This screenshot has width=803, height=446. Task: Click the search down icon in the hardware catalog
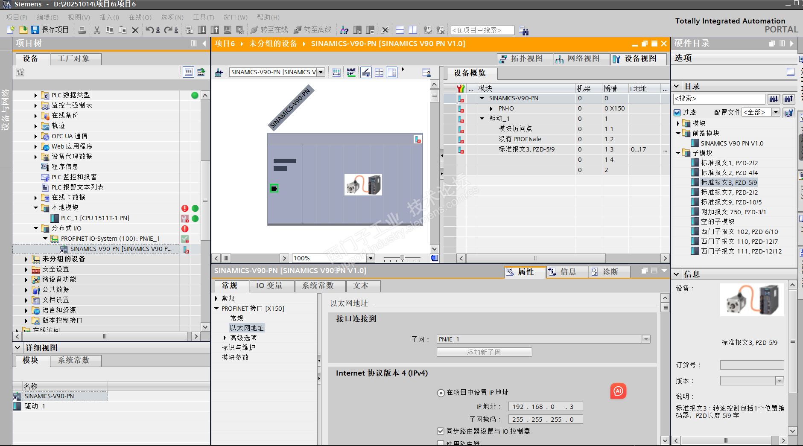pos(774,99)
